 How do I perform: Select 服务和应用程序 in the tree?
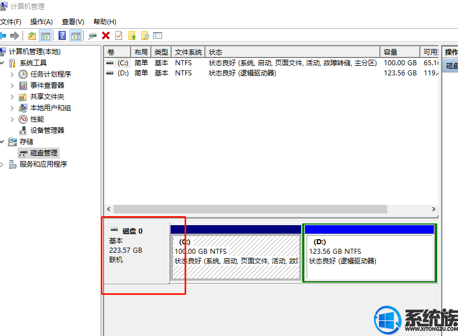click(x=43, y=164)
